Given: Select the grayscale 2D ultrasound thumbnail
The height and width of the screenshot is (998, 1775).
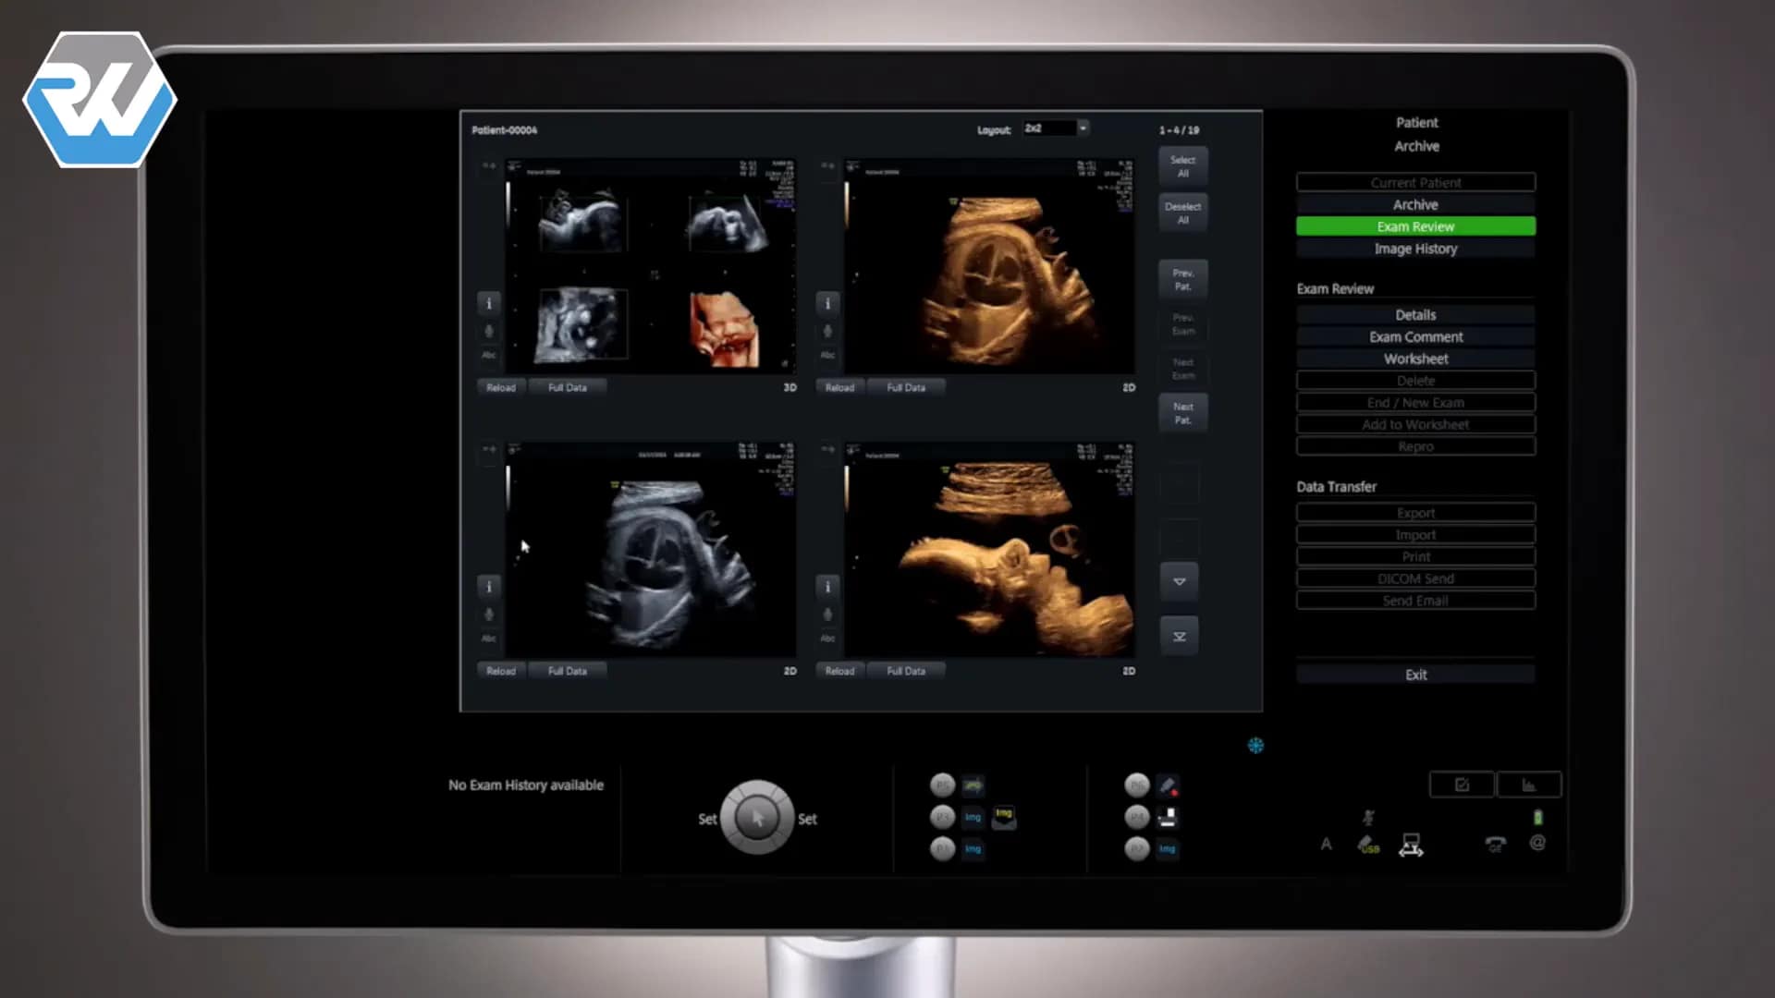Looking at the screenshot, I should (x=650, y=550).
